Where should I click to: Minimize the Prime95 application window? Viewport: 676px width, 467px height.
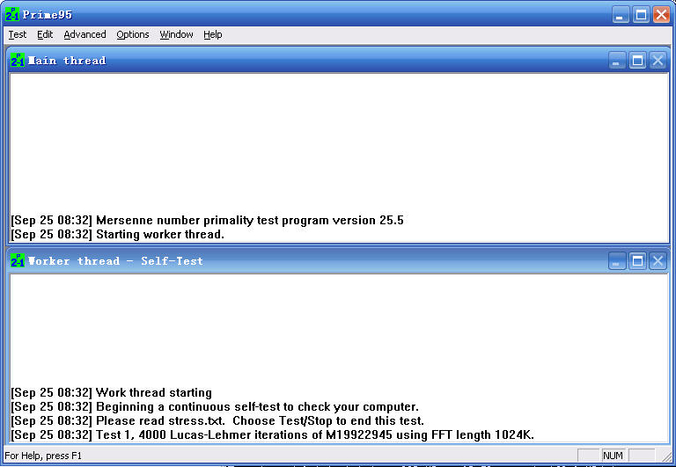[621, 14]
